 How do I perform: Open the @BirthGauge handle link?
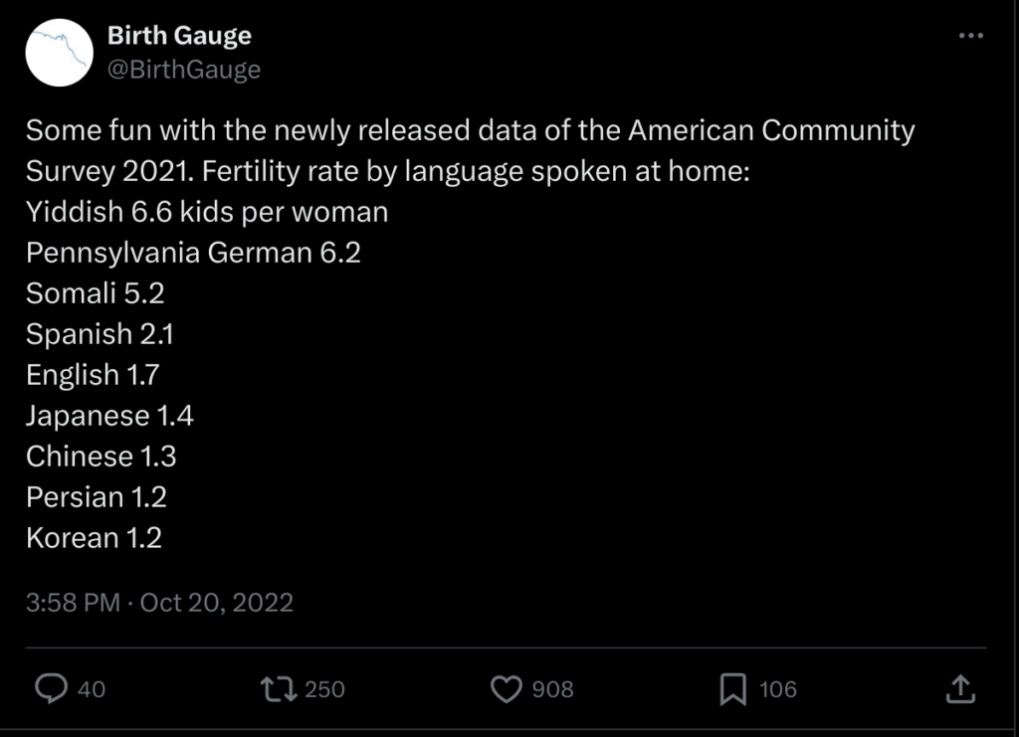pyautogui.click(x=183, y=70)
